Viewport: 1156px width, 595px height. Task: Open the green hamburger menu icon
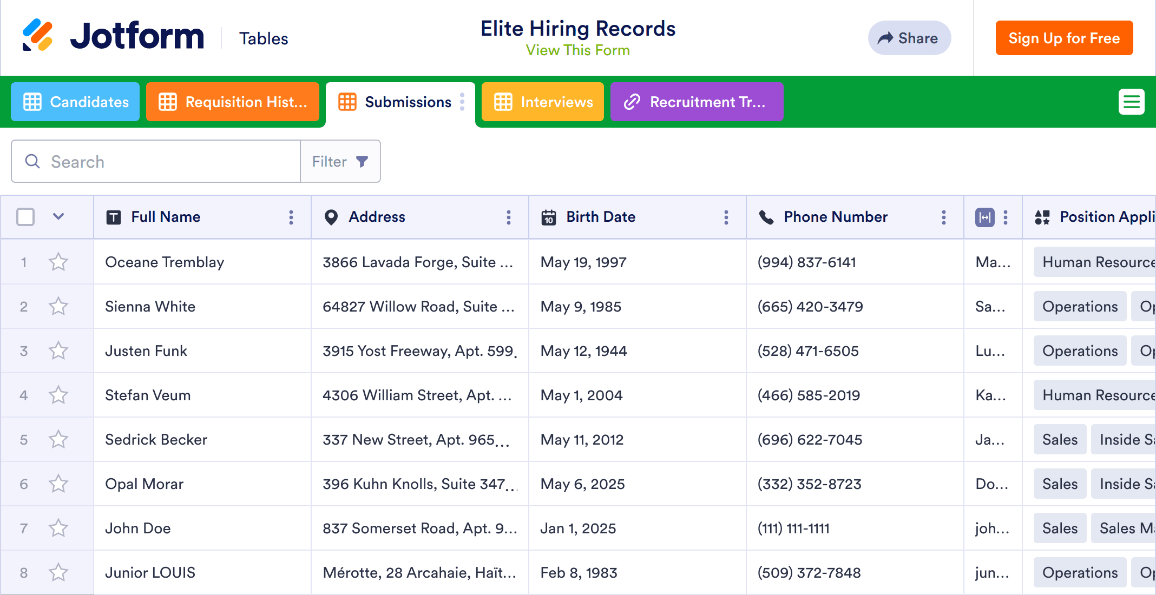tap(1131, 102)
